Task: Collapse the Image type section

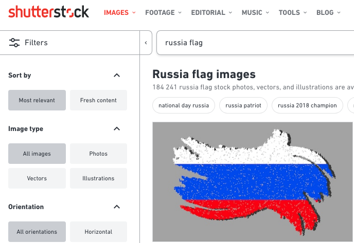Action: click(117, 129)
